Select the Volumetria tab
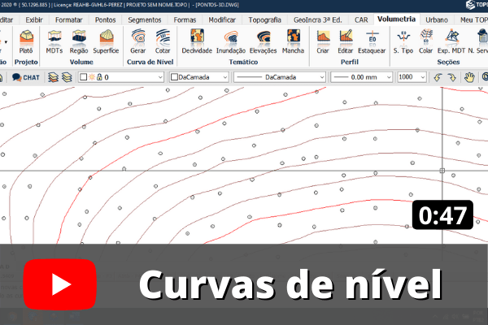The image size is (488, 325). point(397,19)
